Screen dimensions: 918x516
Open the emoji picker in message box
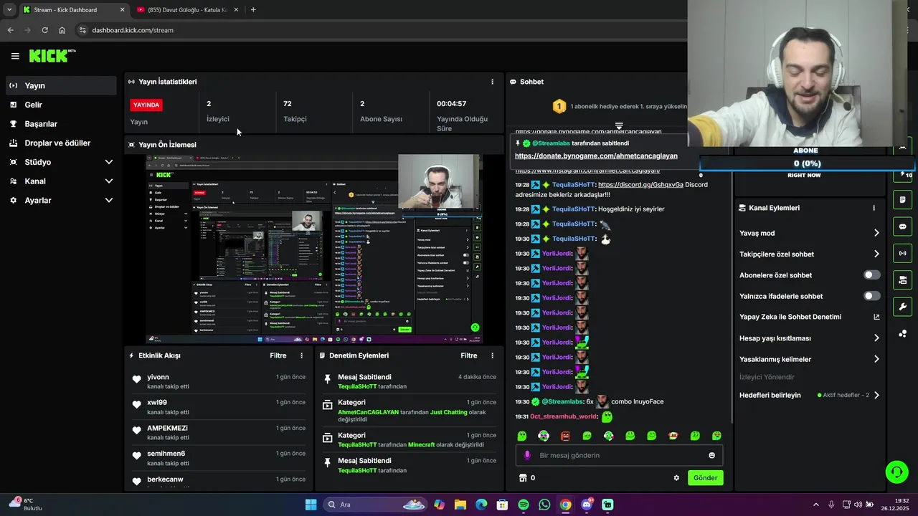[711, 455]
